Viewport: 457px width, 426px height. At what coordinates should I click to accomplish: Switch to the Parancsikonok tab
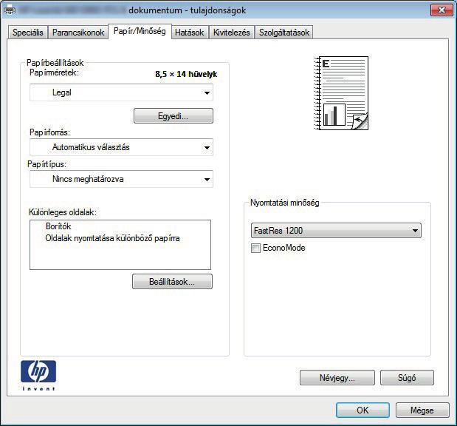(x=78, y=32)
